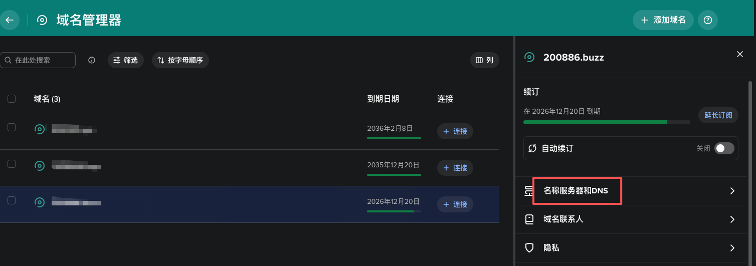Click domain icon of 2035年12月20日 row
756x266 pixels.
tap(40, 165)
